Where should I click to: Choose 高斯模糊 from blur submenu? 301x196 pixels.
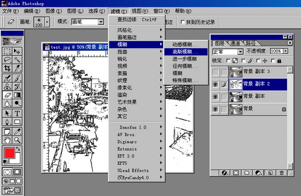coord(186,51)
